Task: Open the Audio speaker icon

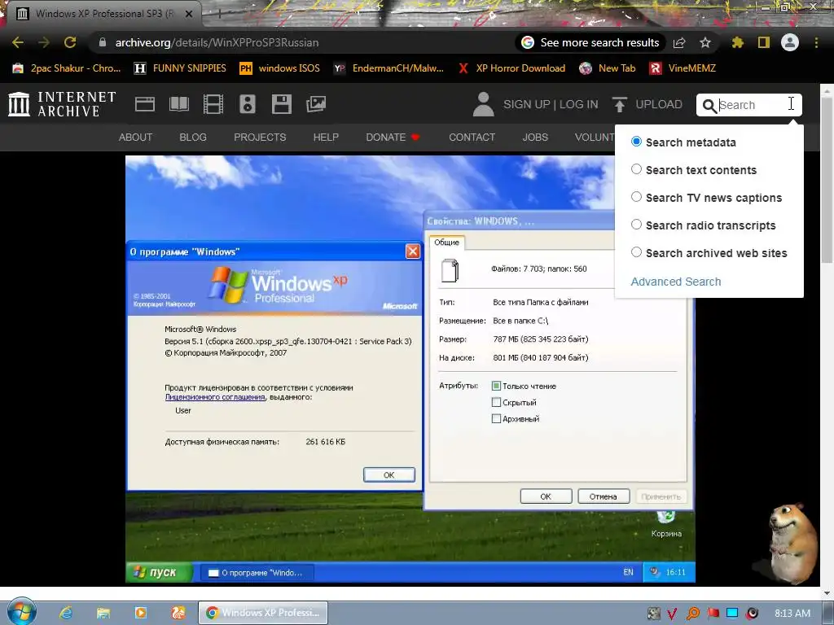Action: (x=248, y=104)
